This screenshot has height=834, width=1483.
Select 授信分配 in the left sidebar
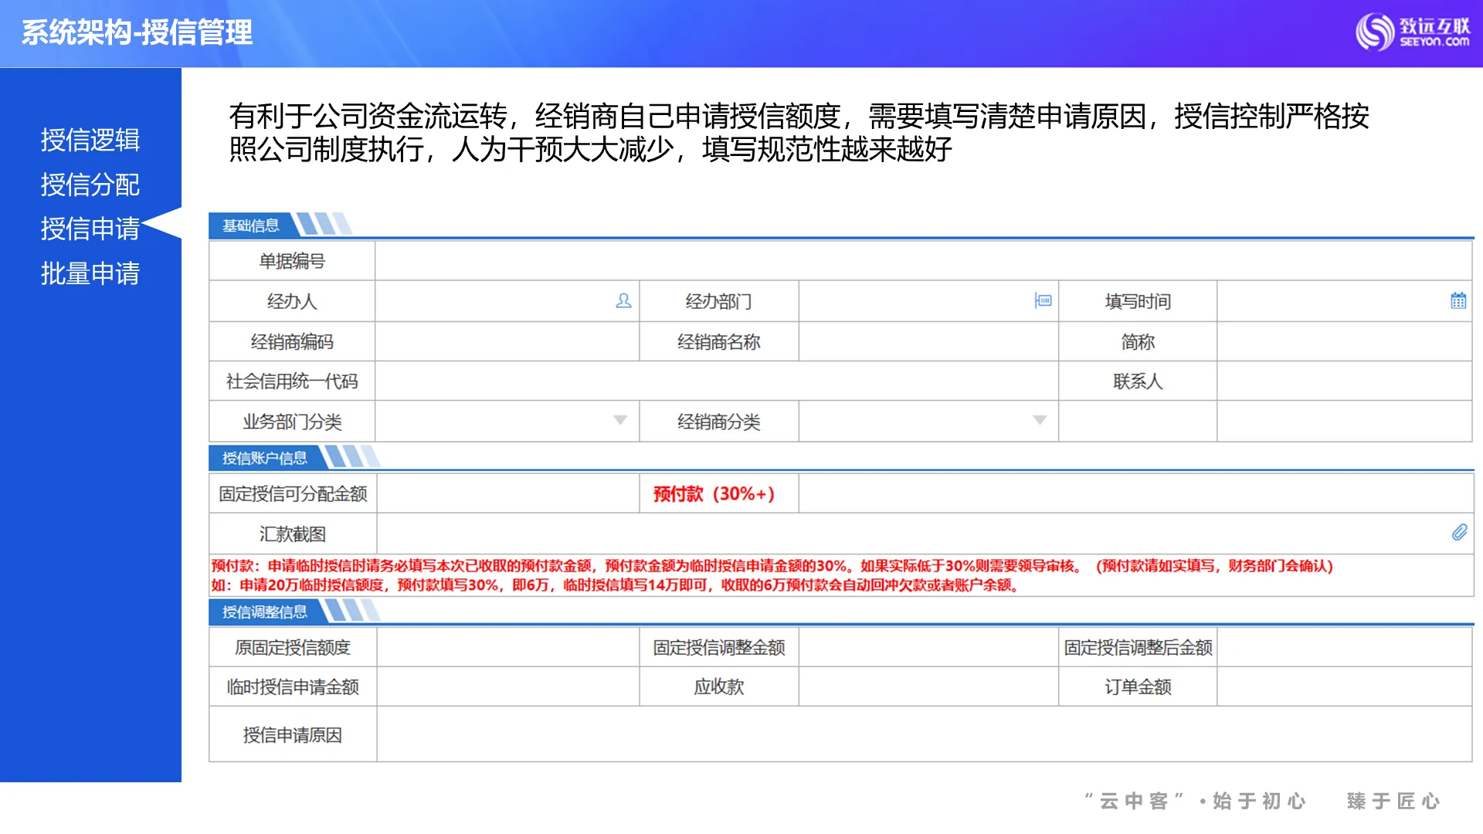click(90, 185)
